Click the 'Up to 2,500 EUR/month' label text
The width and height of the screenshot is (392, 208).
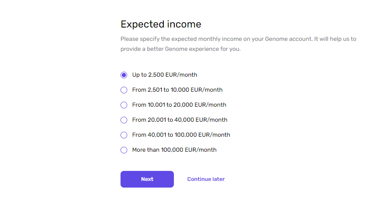click(164, 75)
